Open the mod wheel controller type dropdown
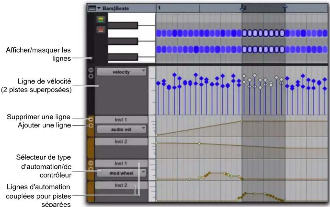 [x=122, y=173]
